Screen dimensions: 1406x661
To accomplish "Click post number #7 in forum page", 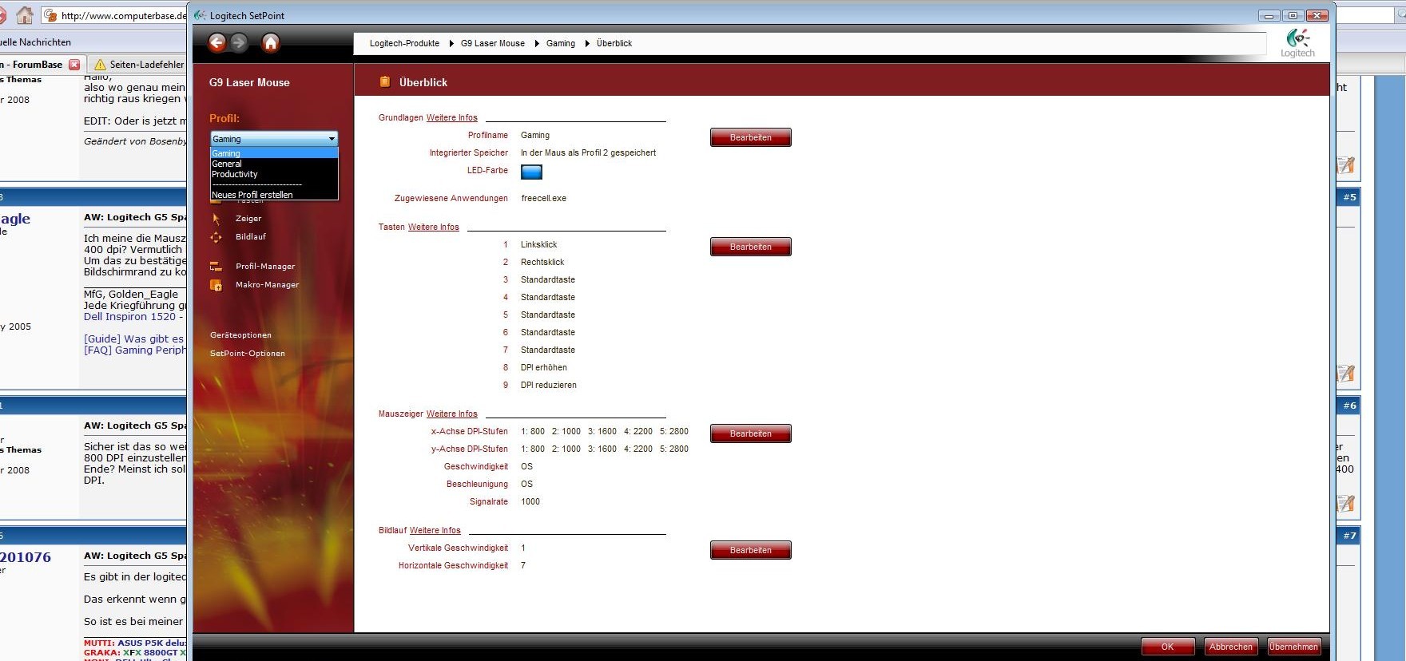I will coord(1349,536).
